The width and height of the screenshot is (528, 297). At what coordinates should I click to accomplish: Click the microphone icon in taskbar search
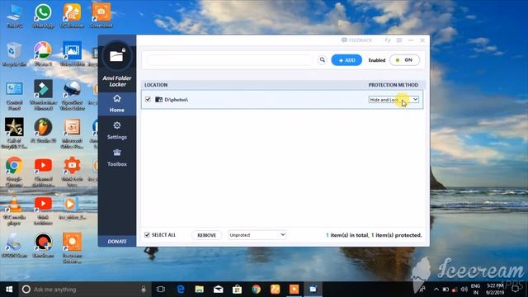click(144, 290)
